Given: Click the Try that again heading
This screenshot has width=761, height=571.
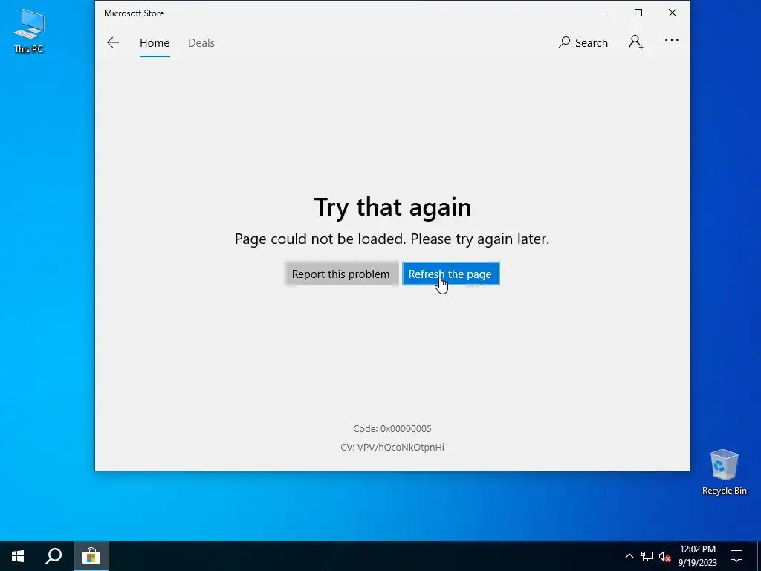Looking at the screenshot, I should point(392,207).
